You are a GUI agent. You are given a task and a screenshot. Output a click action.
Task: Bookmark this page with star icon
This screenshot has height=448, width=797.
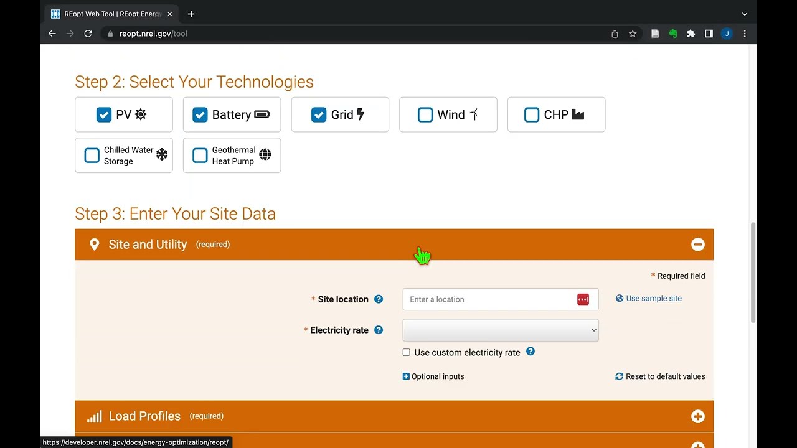pos(633,34)
